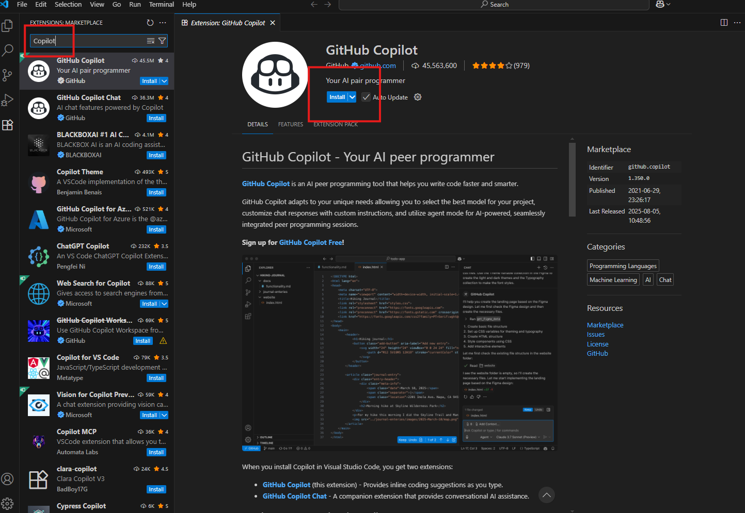Open Install dropdown for Web Search for Copilot
745x513 pixels.
click(x=164, y=304)
